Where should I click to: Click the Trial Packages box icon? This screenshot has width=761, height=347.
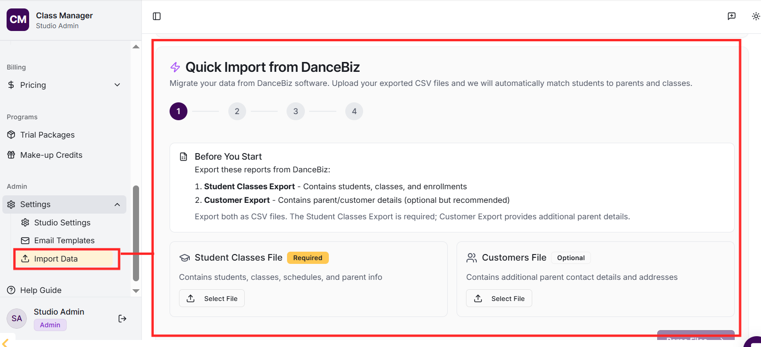(x=11, y=135)
